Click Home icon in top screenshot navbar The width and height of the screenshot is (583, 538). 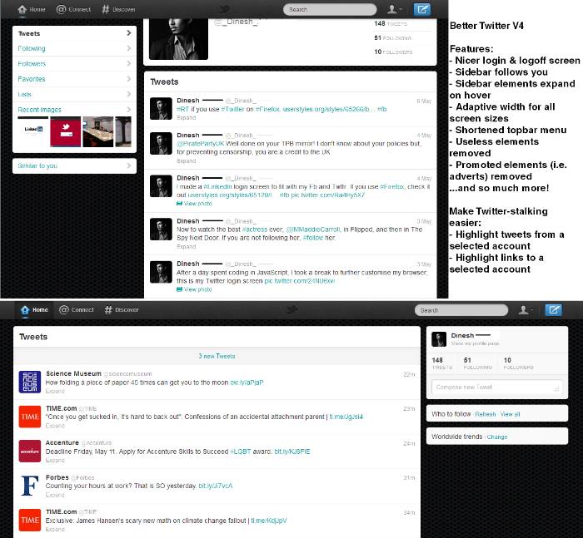pyautogui.click(x=22, y=9)
